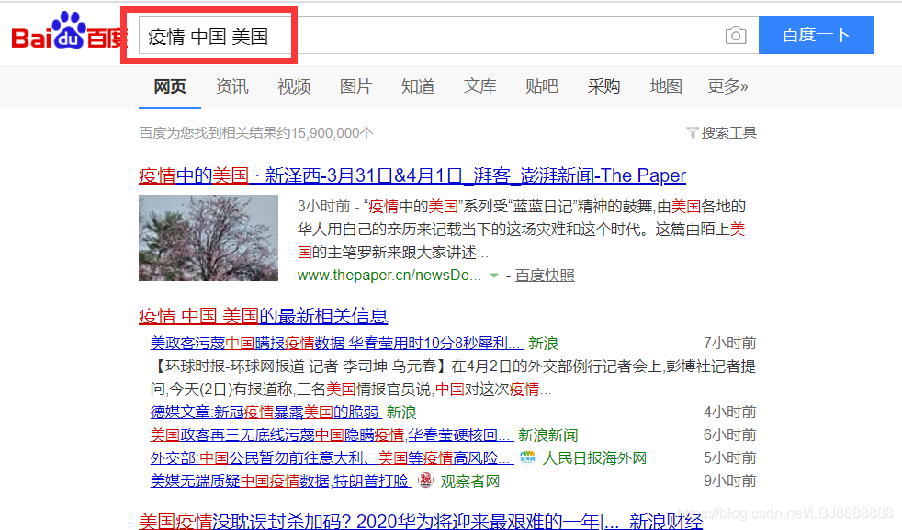
Task: Select the 网页 tab
Action: coord(170,86)
